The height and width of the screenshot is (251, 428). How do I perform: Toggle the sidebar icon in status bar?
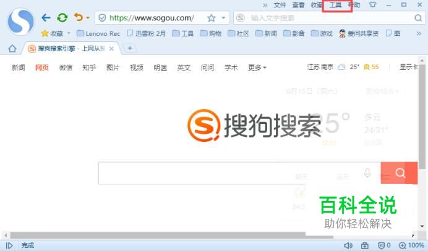pos(9,245)
